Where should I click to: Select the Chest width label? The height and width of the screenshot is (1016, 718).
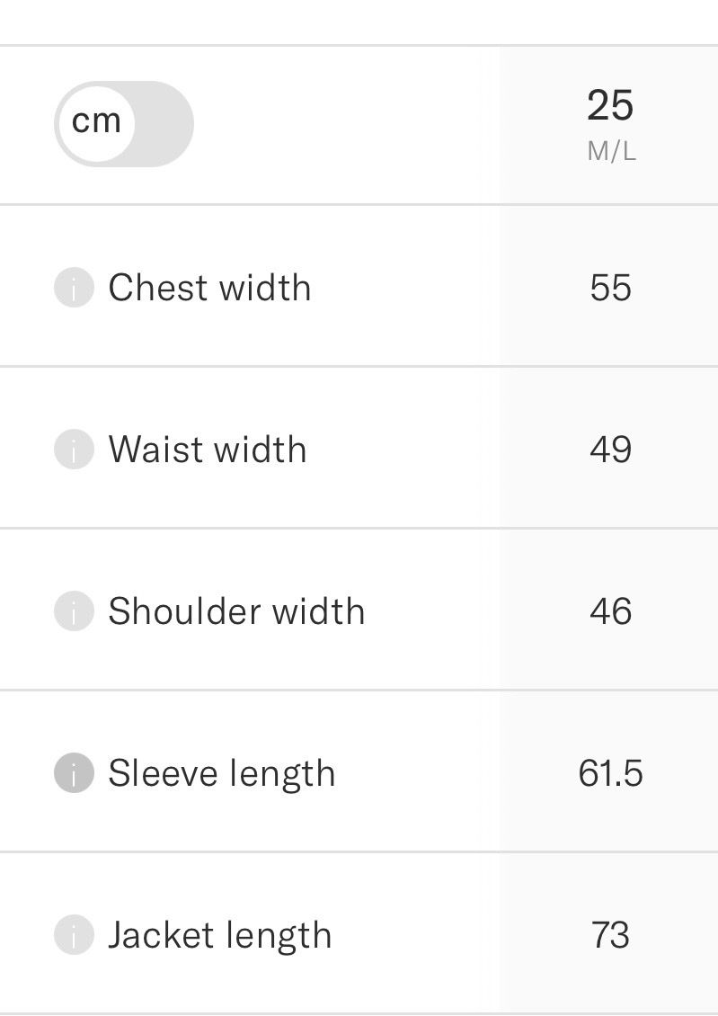(x=209, y=287)
